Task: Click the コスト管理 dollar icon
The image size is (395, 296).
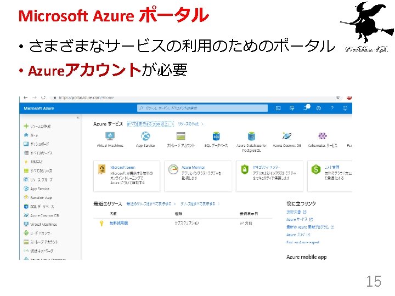Action: click(x=316, y=169)
